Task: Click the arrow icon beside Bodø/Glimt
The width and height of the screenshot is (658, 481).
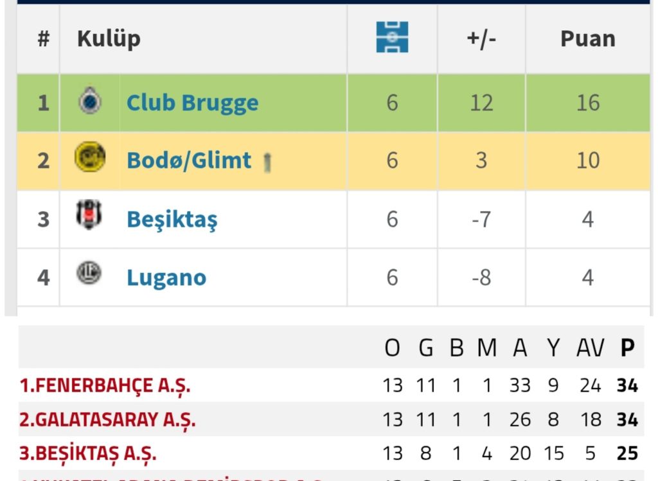Action: tap(267, 162)
